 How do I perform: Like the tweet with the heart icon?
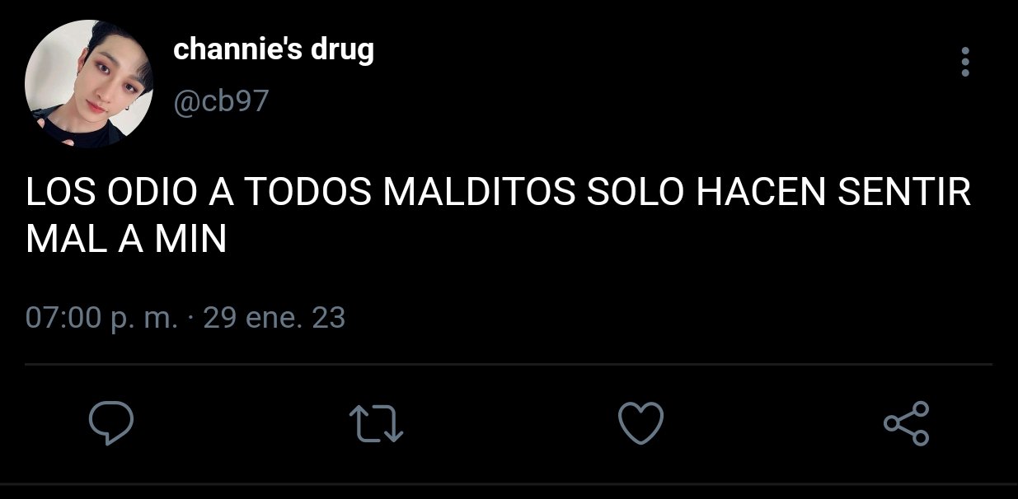click(x=640, y=423)
